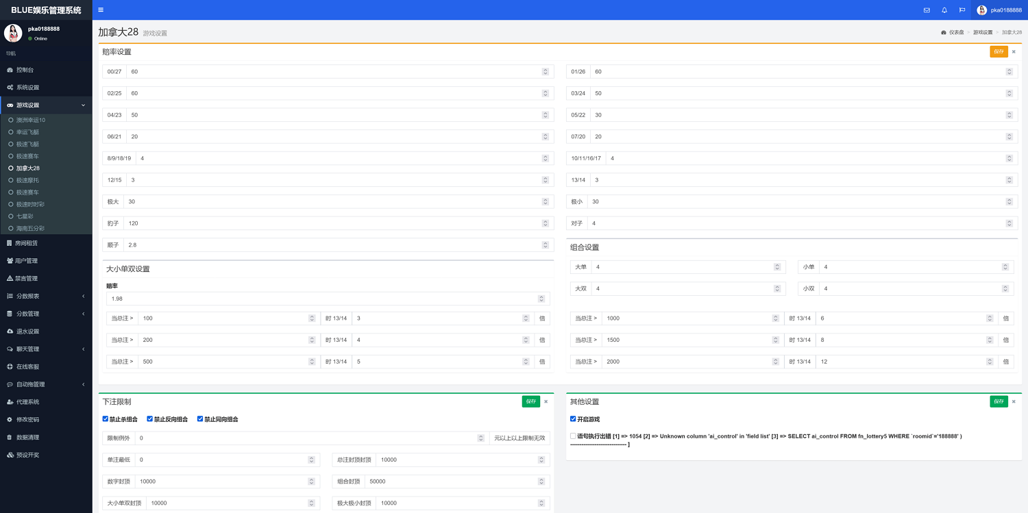Viewport: 1028px width, 513px height.
Task: Close the 其他设置 panel with X
Action: coord(1014,402)
